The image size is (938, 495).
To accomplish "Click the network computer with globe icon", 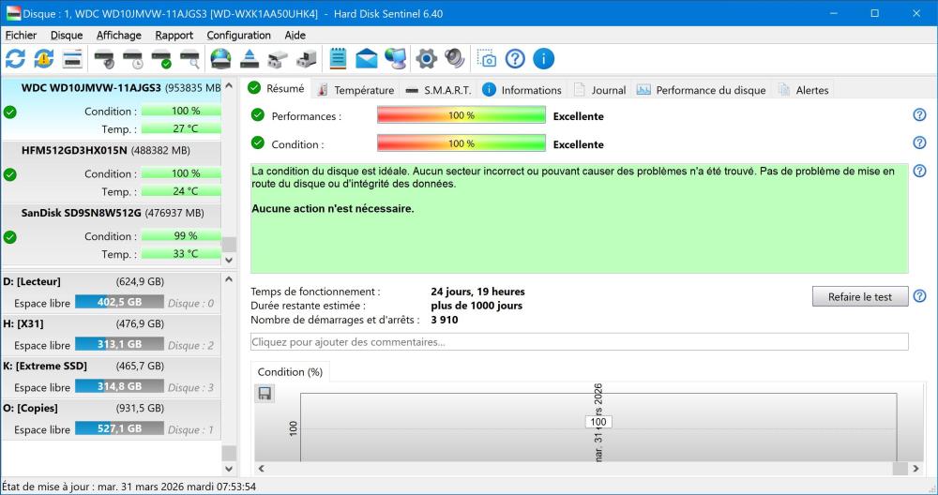I will [396, 58].
